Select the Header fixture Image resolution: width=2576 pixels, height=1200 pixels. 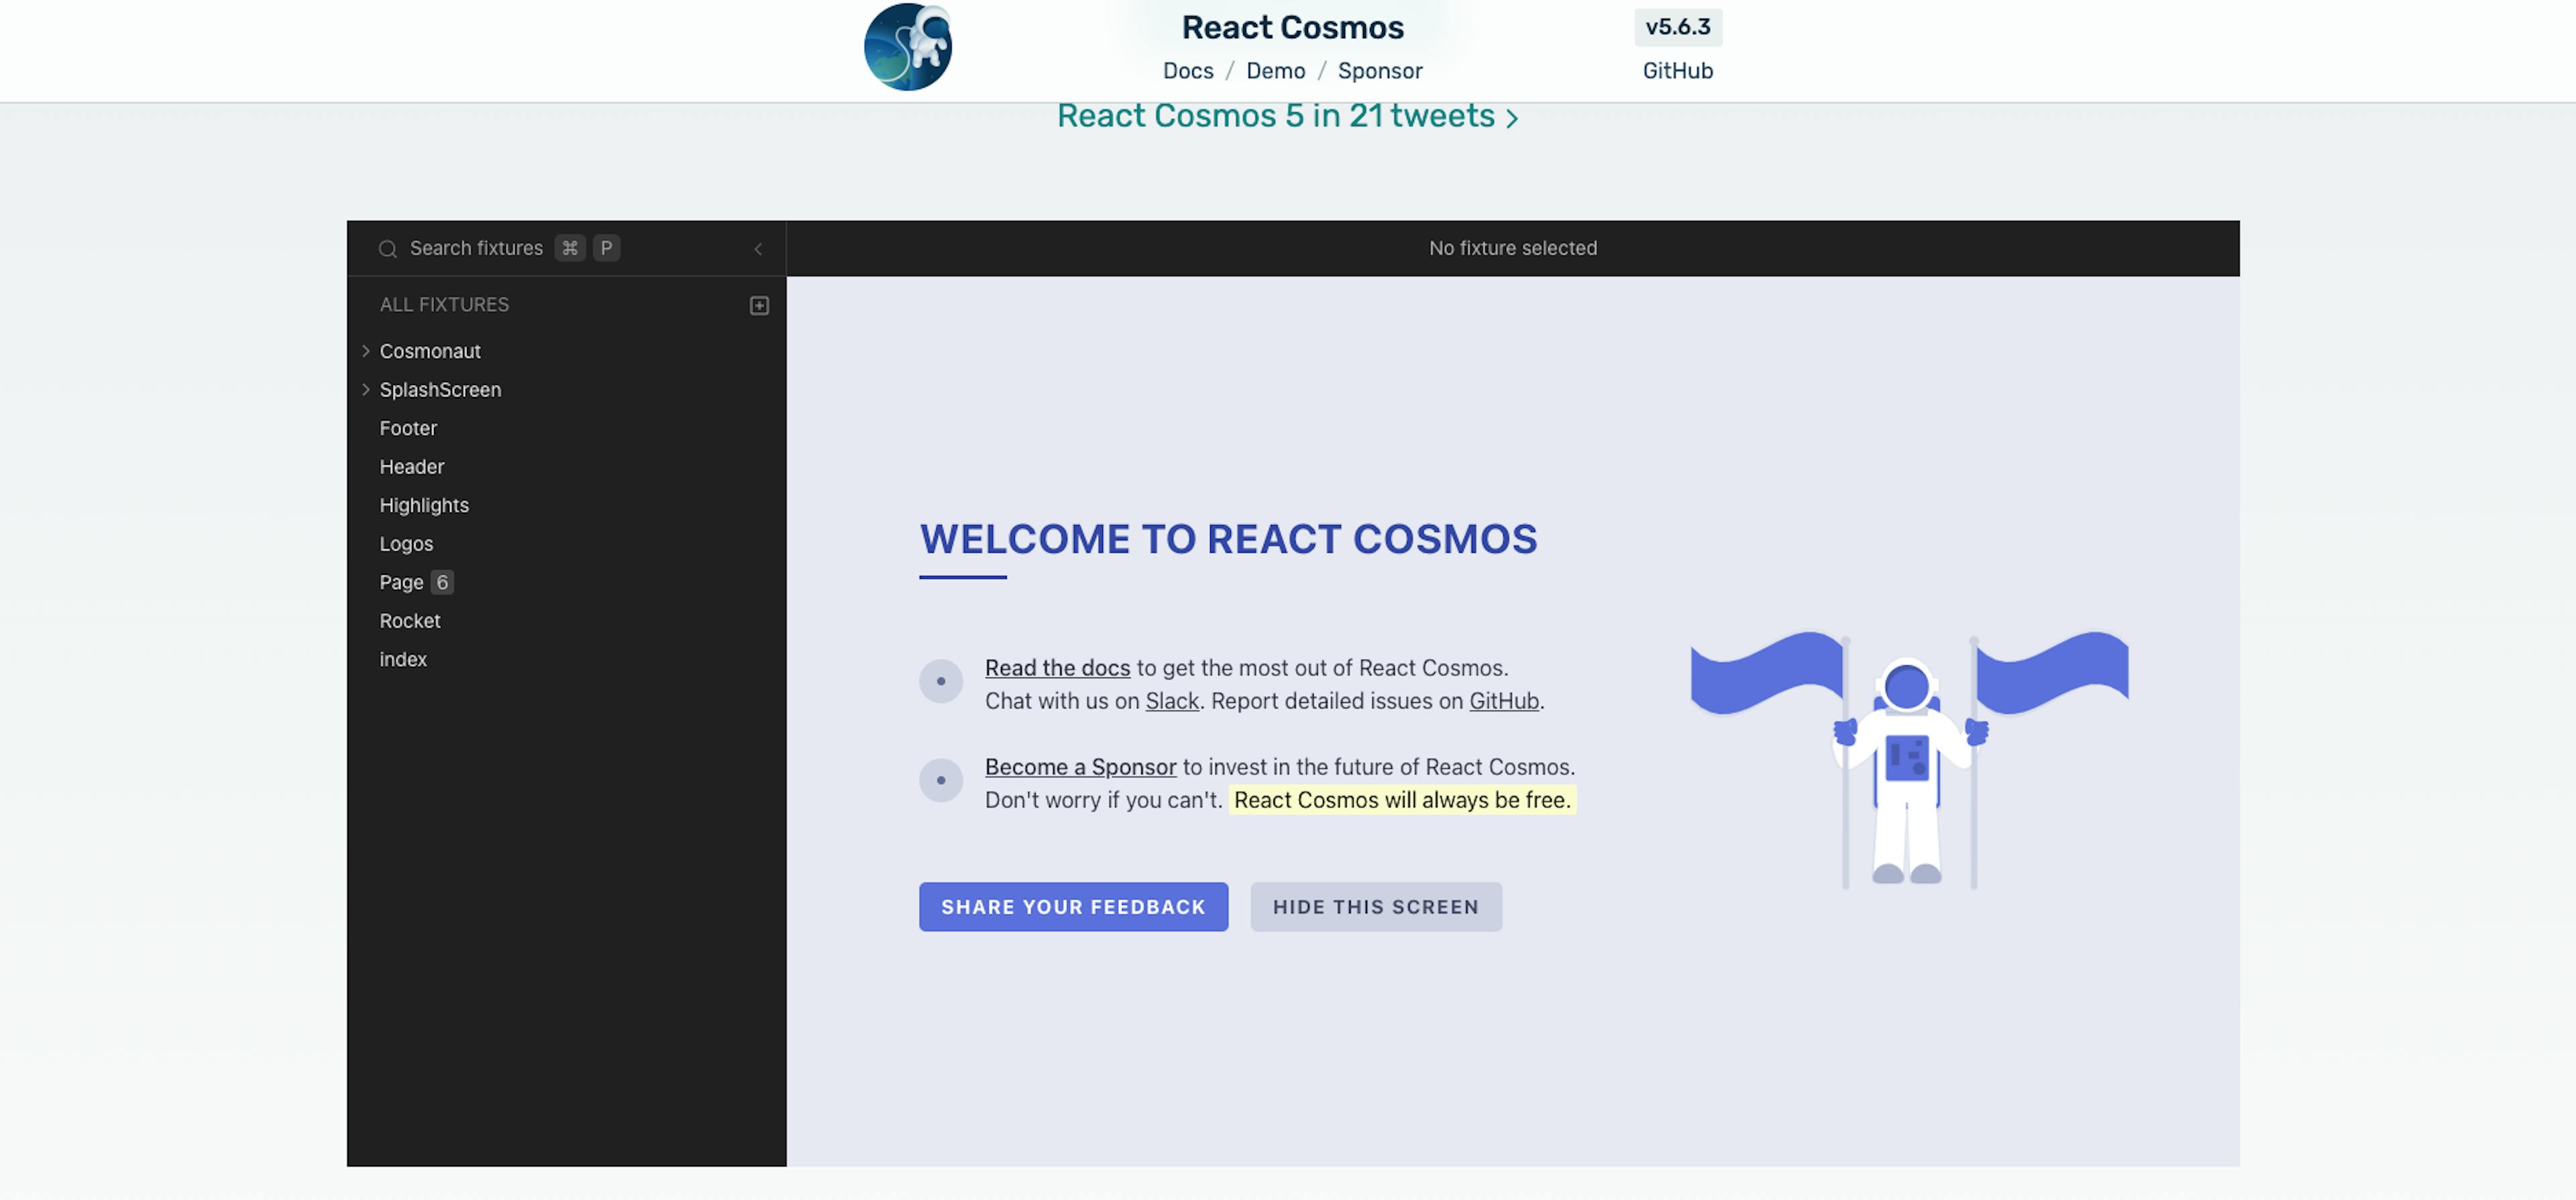pos(412,467)
